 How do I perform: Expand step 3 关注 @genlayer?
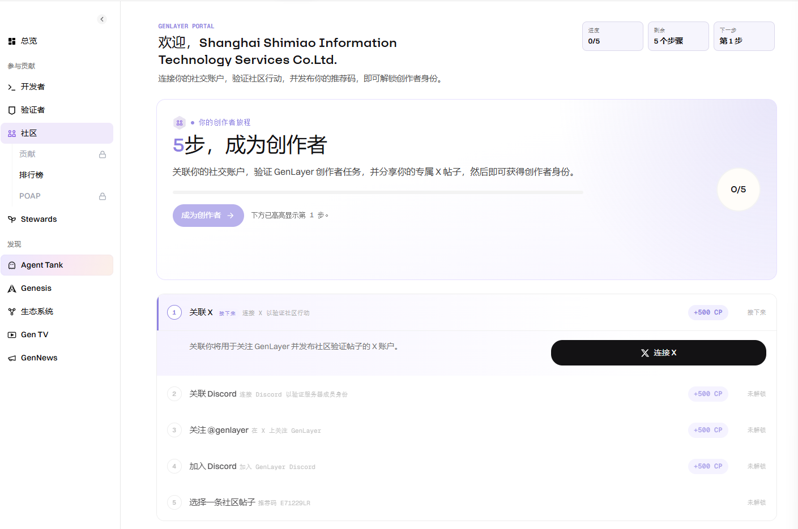467,430
